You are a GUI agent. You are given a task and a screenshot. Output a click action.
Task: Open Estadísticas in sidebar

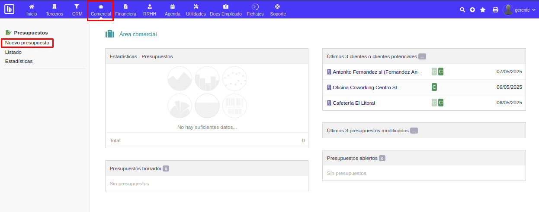(x=19, y=61)
